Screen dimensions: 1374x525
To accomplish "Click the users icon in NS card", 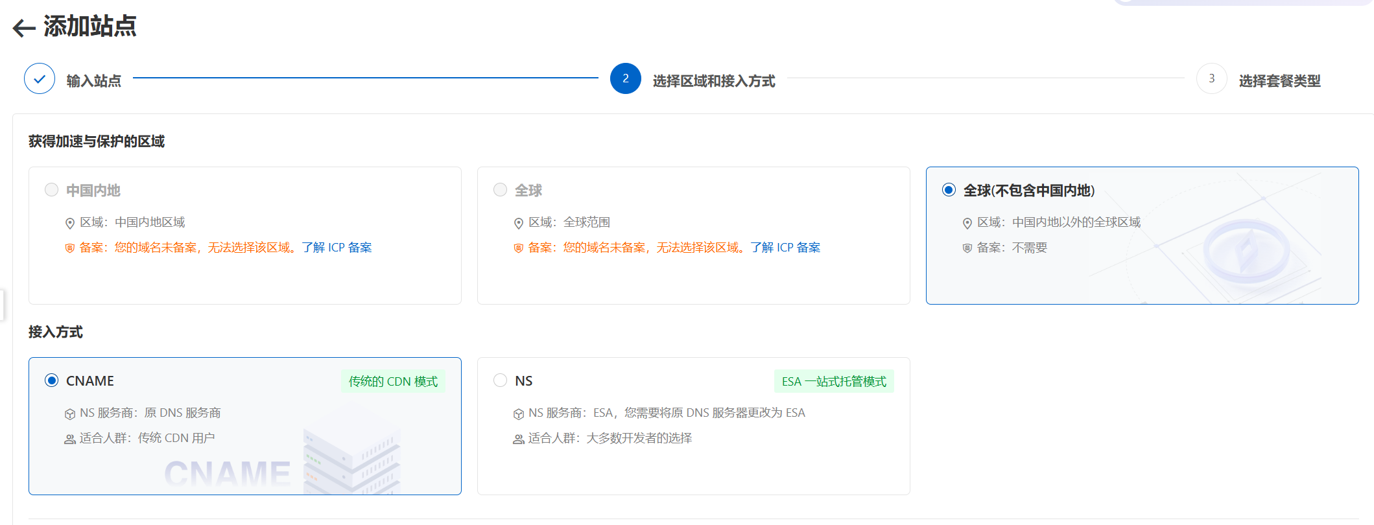I will point(518,439).
